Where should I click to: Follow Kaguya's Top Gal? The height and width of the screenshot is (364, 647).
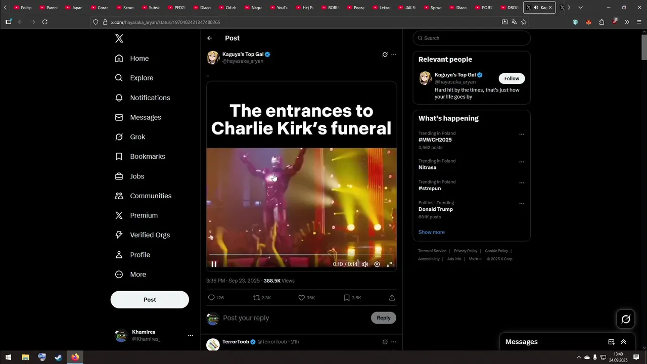512,78
